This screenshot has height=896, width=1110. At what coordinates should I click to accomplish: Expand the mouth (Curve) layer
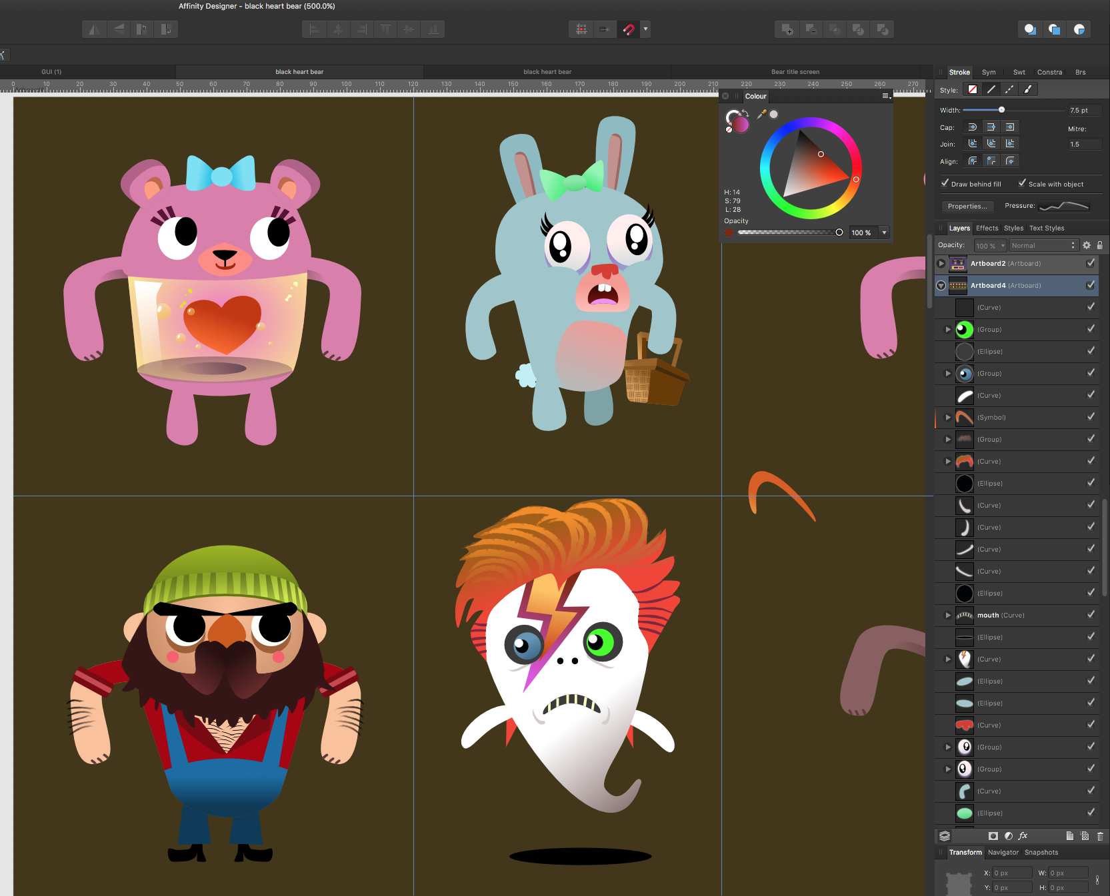coord(948,615)
